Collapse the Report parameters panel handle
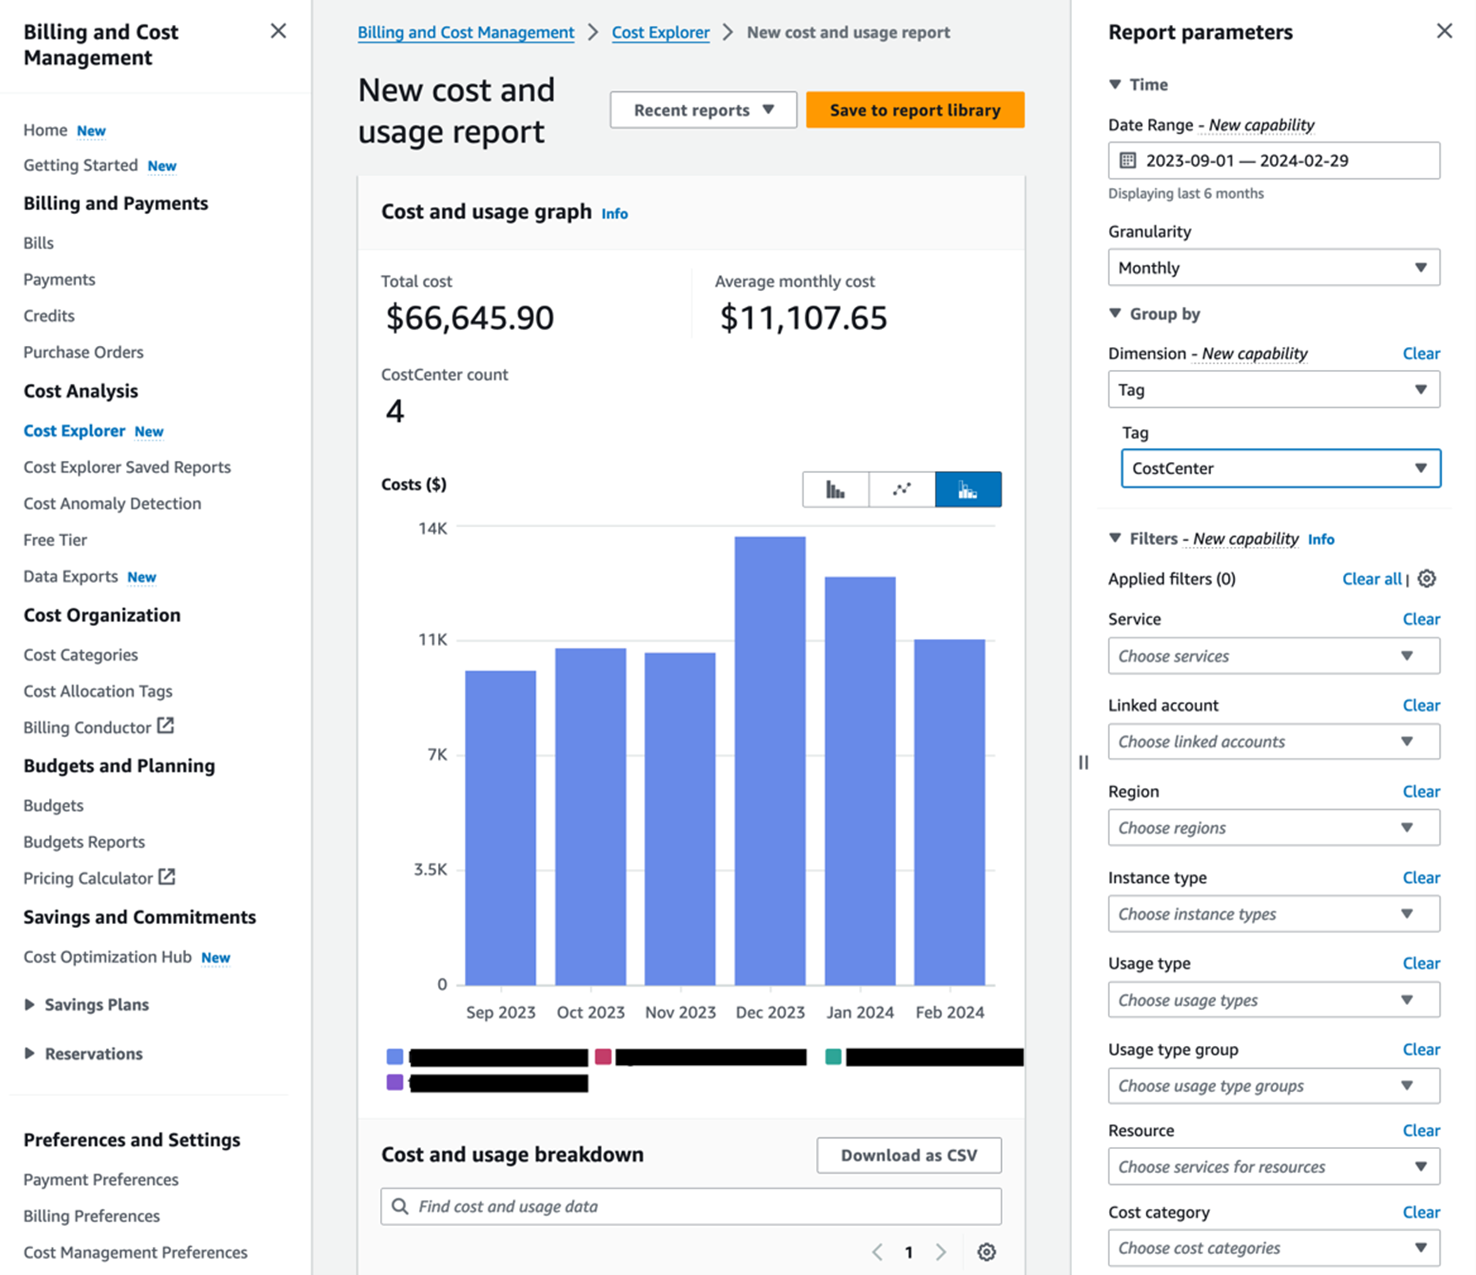This screenshot has width=1476, height=1275. [1084, 763]
